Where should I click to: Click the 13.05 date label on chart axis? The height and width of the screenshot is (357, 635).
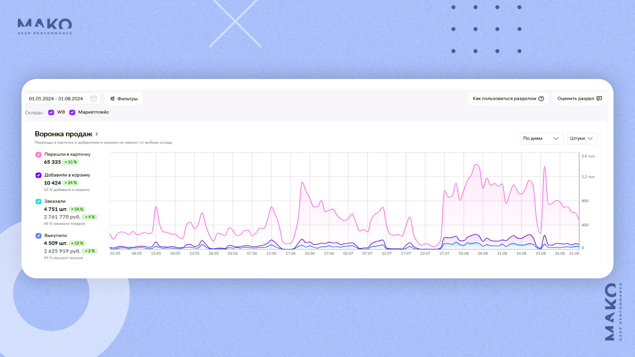pos(156,253)
